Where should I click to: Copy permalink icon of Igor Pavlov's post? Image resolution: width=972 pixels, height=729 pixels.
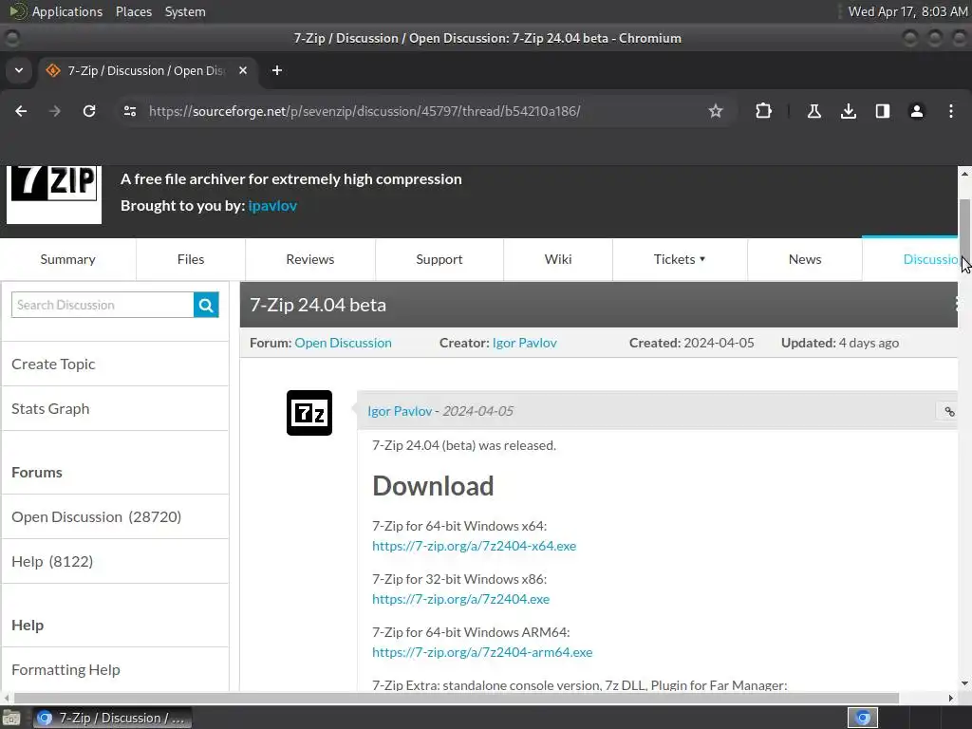[x=949, y=411]
